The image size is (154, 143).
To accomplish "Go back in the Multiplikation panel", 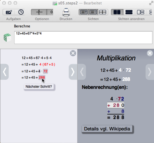I will (82, 72).
